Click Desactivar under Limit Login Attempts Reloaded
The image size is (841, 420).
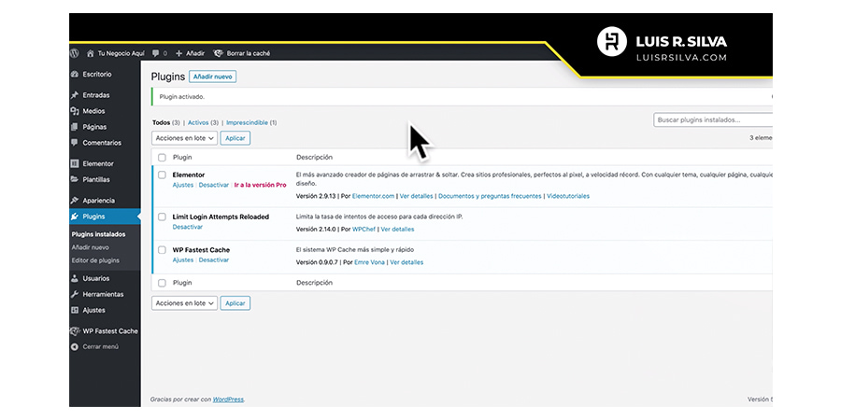click(x=187, y=227)
